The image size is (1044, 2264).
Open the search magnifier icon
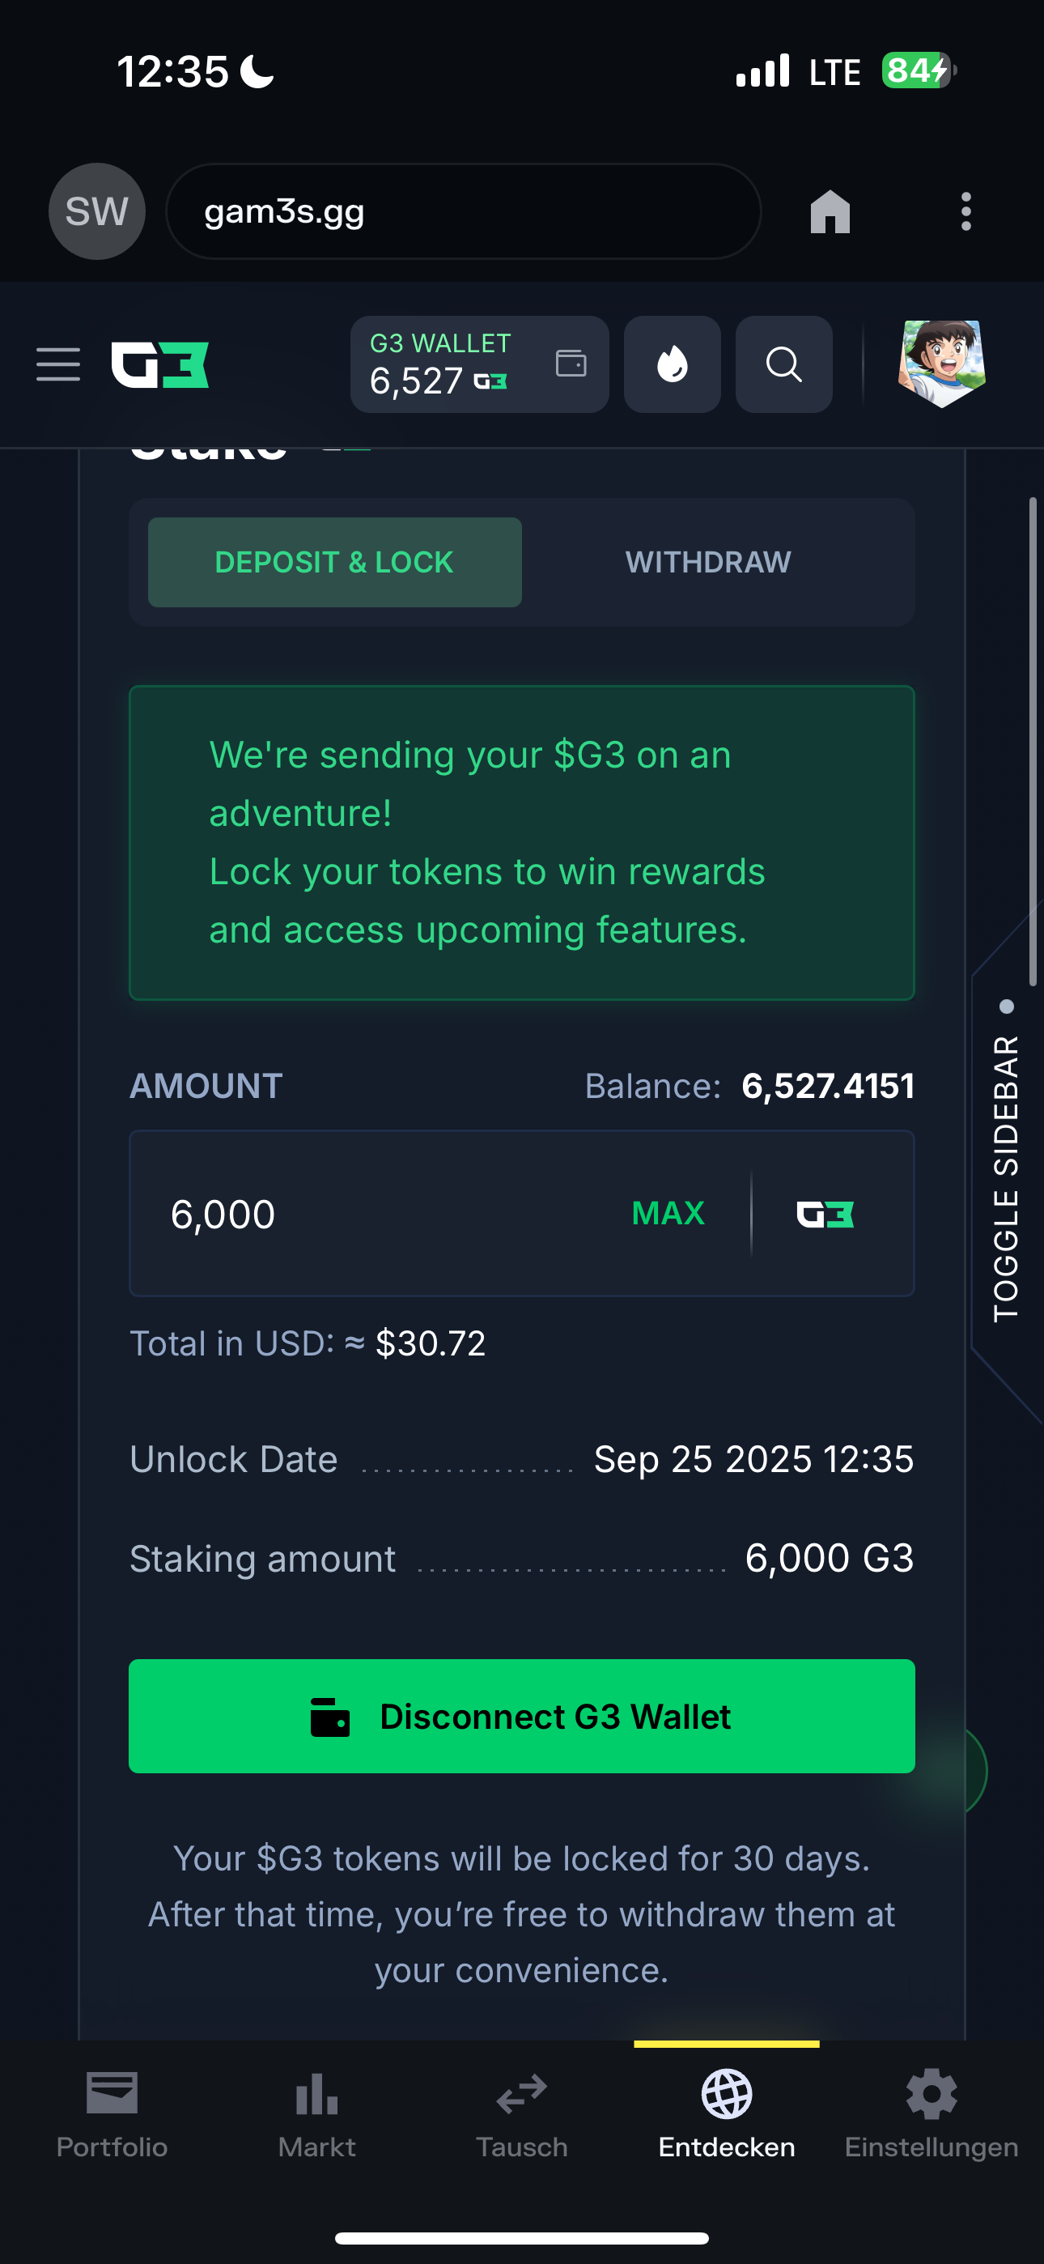pos(784,364)
